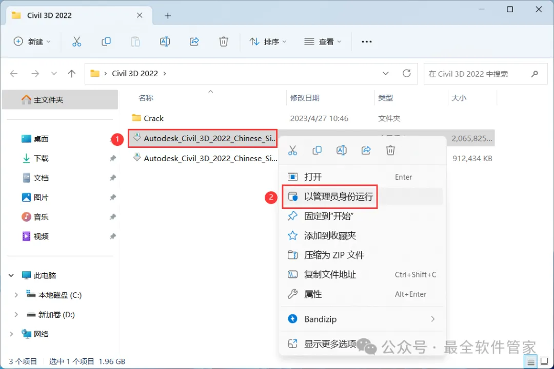Viewport: 554px width, 369px height.
Task: Click the Cut icon in the top toolbar
Action: (x=76, y=41)
